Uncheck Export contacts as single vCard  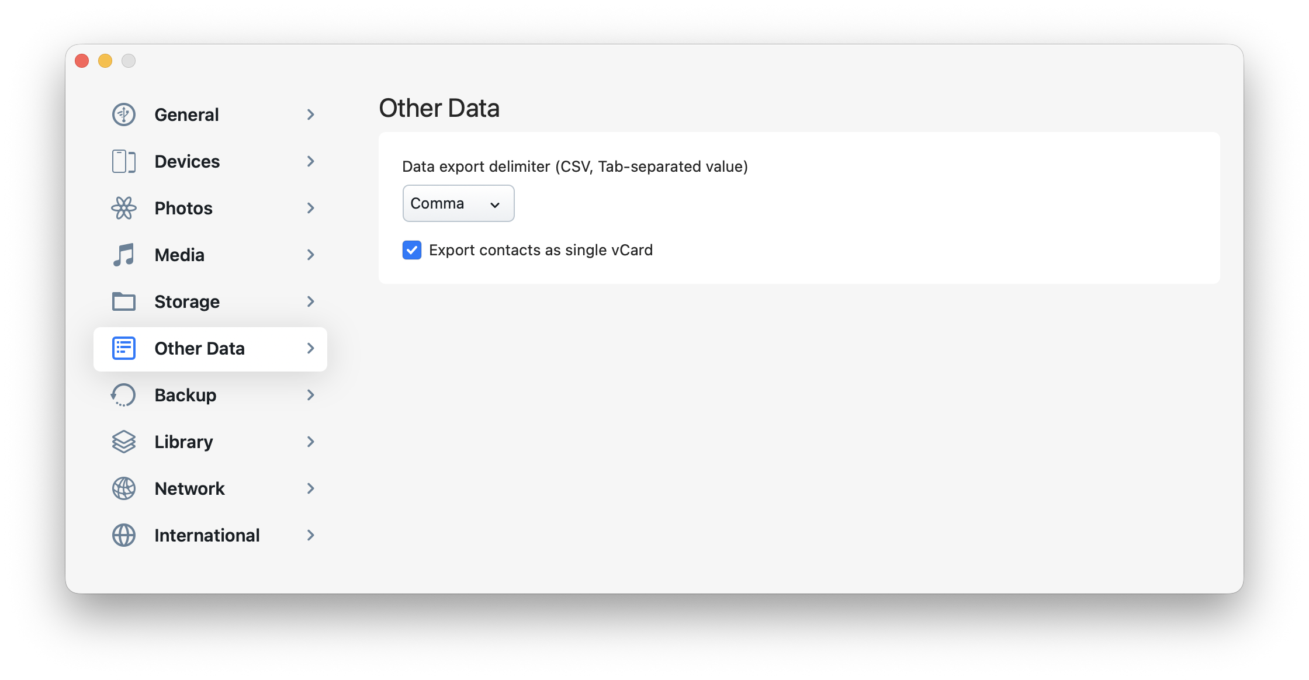412,250
